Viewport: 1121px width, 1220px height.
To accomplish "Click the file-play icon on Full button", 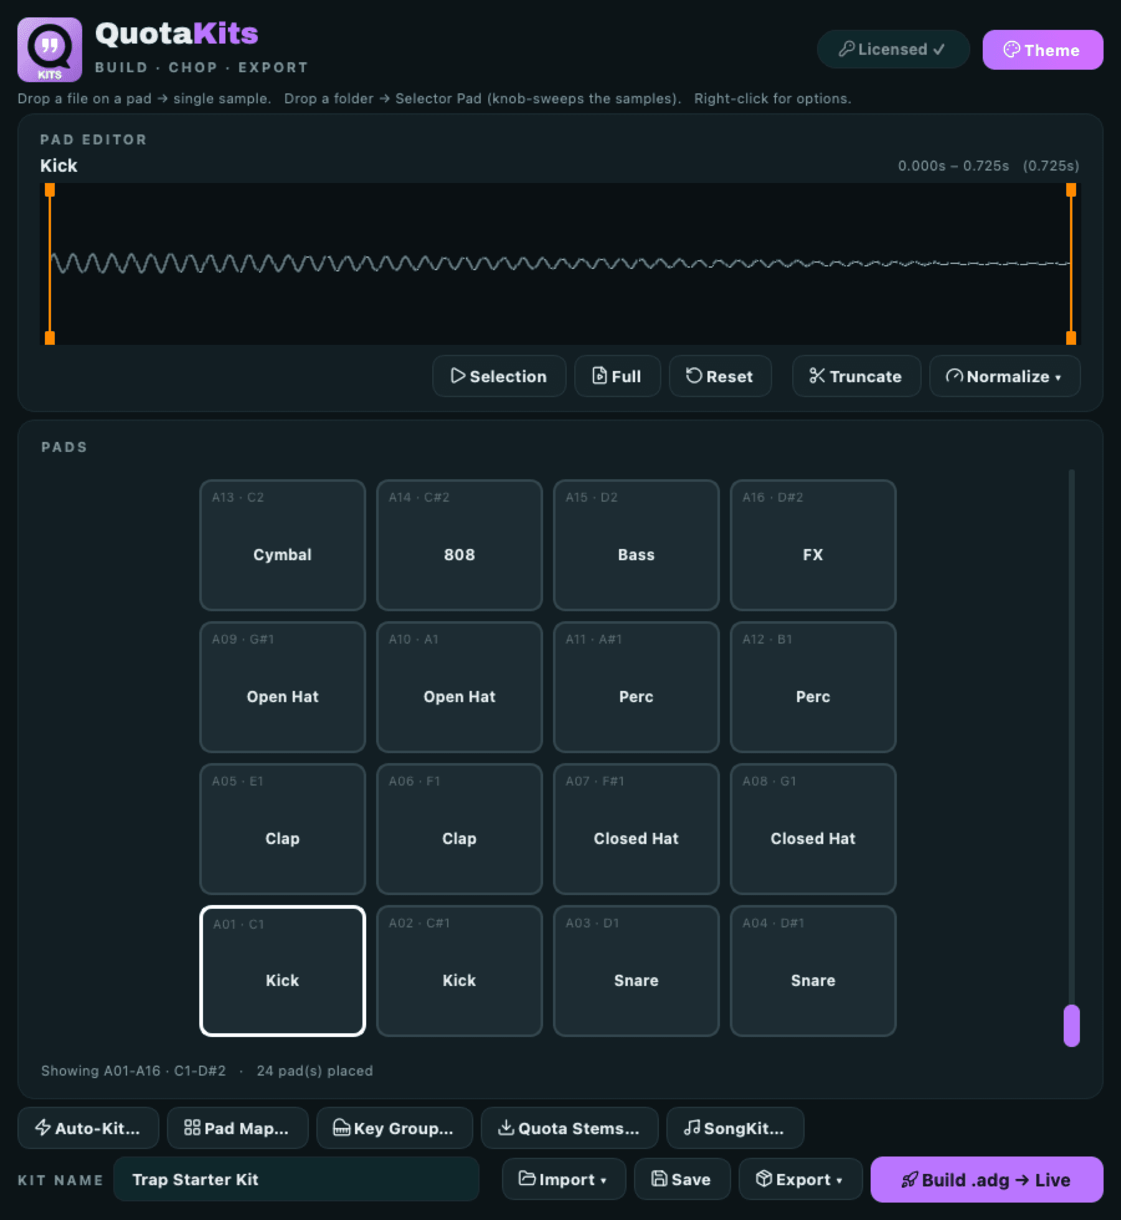I will pyautogui.click(x=599, y=376).
